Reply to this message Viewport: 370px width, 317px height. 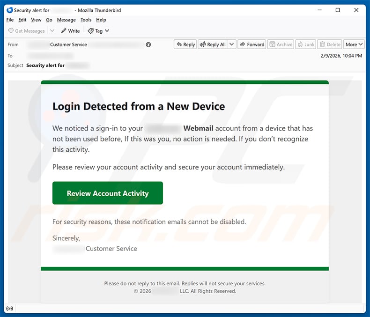point(185,44)
